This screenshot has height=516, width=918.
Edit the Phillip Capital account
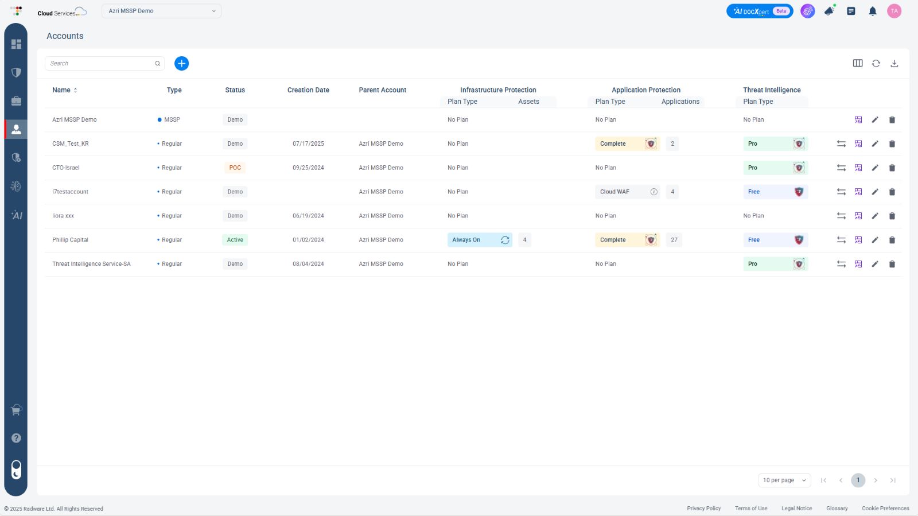874,240
